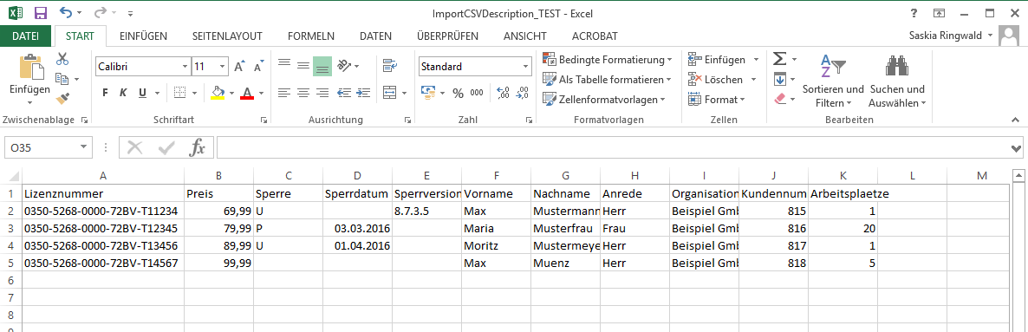Apply accounting number format (coins icon)

click(x=428, y=93)
